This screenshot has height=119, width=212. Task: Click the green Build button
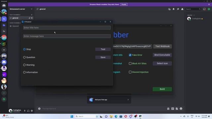click(x=162, y=89)
